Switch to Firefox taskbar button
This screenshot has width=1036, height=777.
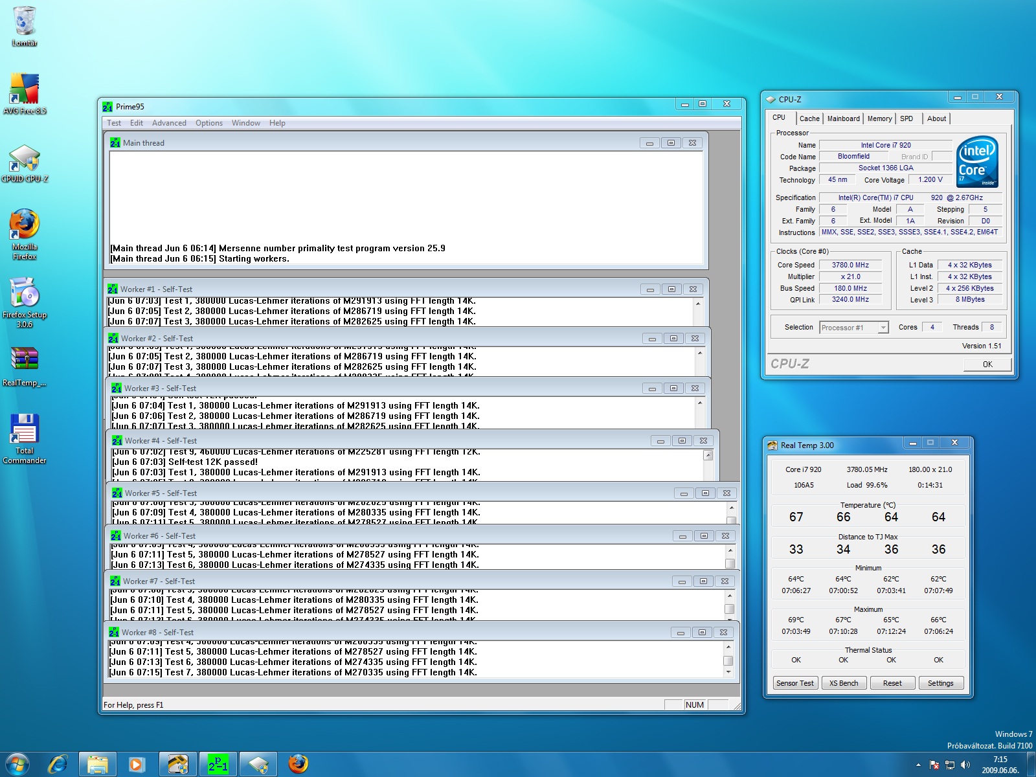pos(298,765)
